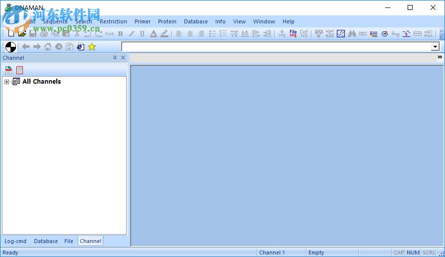Screen dimensions: 445x257
Task: Click the Home icon in browser toolbar
Action: click(x=48, y=46)
